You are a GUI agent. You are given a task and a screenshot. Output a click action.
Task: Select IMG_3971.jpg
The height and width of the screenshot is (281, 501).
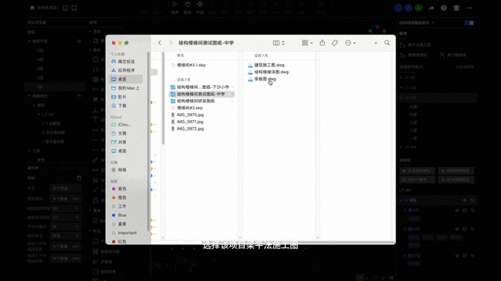point(190,122)
